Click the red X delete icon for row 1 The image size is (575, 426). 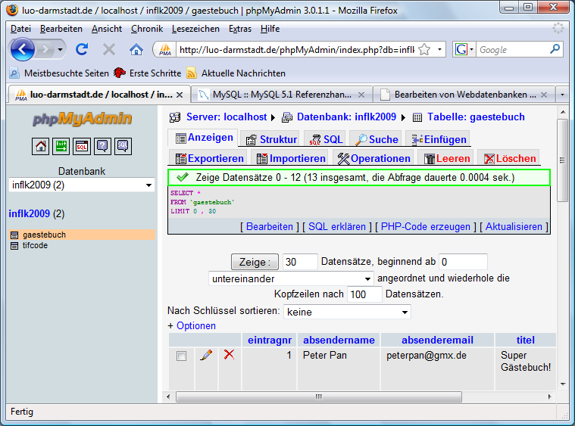229,355
